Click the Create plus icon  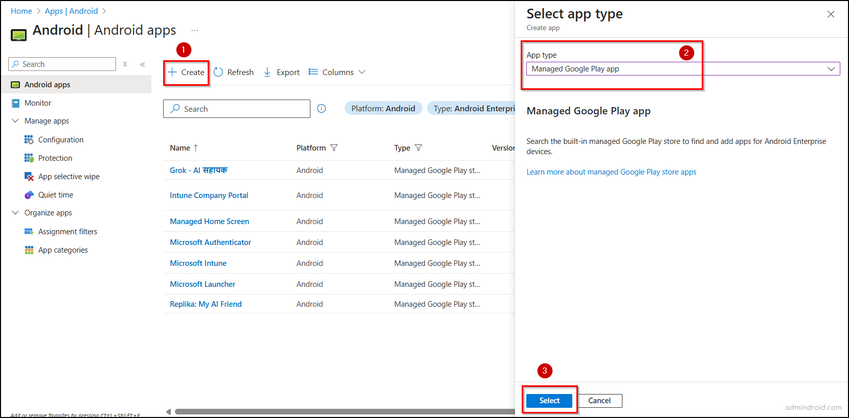pos(172,72)
